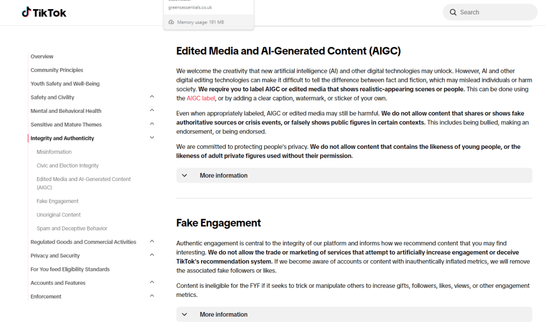Expand Regulated Goods and Commercial Activities chevron
The width and height of the screenshot is (546, 331).
point(152,241)
